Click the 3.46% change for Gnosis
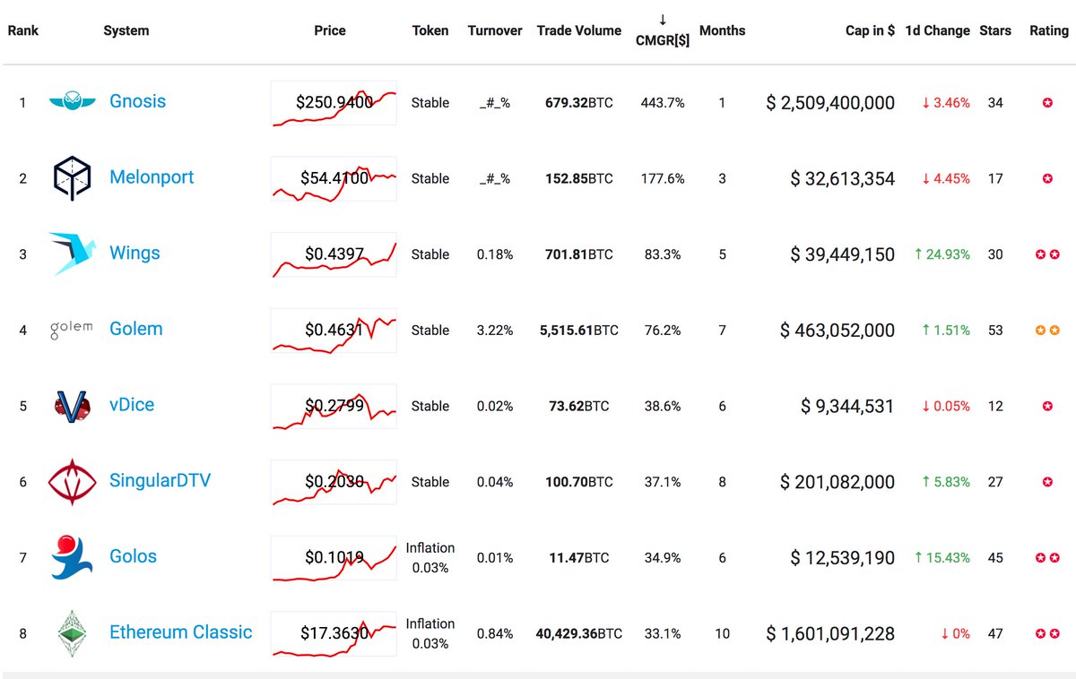 [946, 103]
